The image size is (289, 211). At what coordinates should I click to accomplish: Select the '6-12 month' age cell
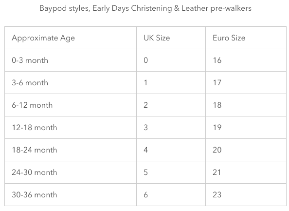click(71, 105)
